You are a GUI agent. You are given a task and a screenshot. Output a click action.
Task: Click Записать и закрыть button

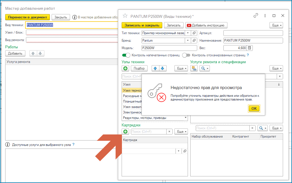pos(142,25)
